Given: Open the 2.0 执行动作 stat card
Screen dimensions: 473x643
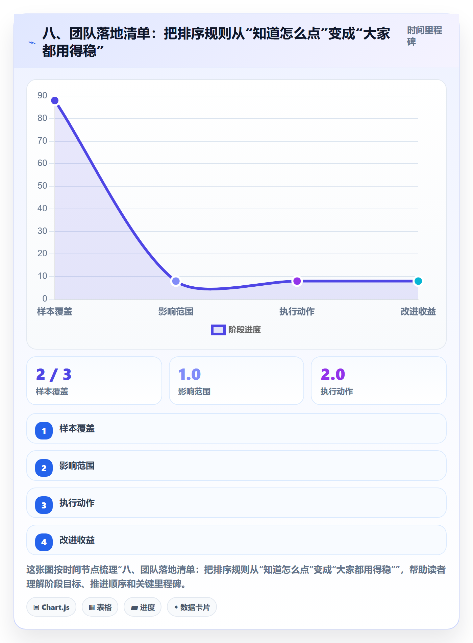Looking at the screenshot, I should [379, 381].
